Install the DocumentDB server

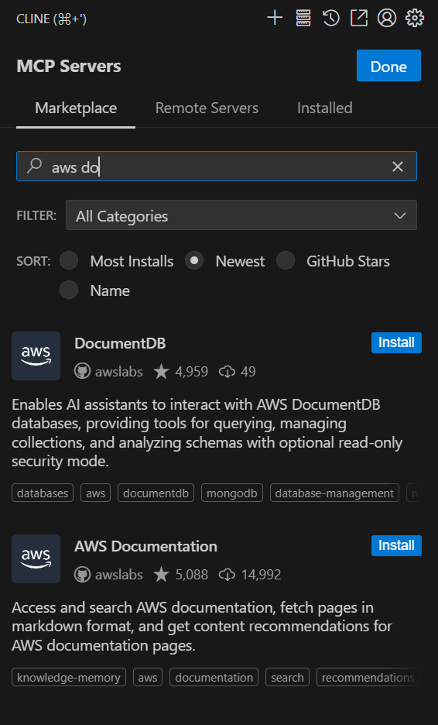(x=396, y=342)
